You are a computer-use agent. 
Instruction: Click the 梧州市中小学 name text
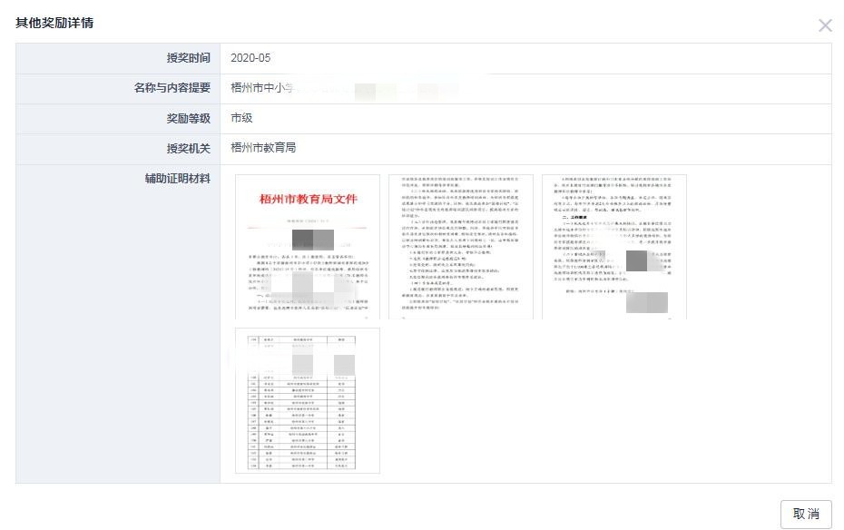[x=261, y=88]
